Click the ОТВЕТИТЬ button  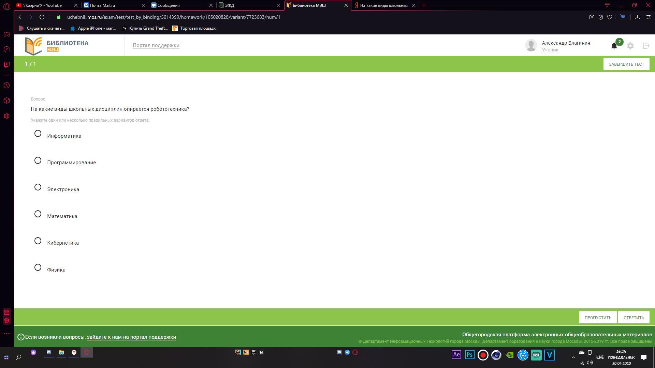[x=634, y=318]
